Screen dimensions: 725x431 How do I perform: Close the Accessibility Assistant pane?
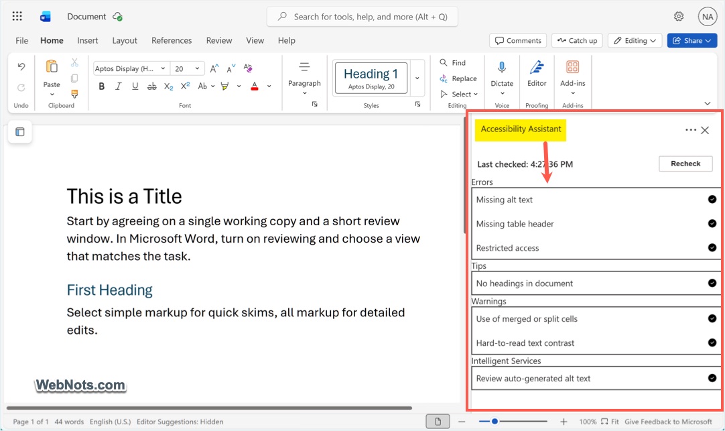pos(705,130)
